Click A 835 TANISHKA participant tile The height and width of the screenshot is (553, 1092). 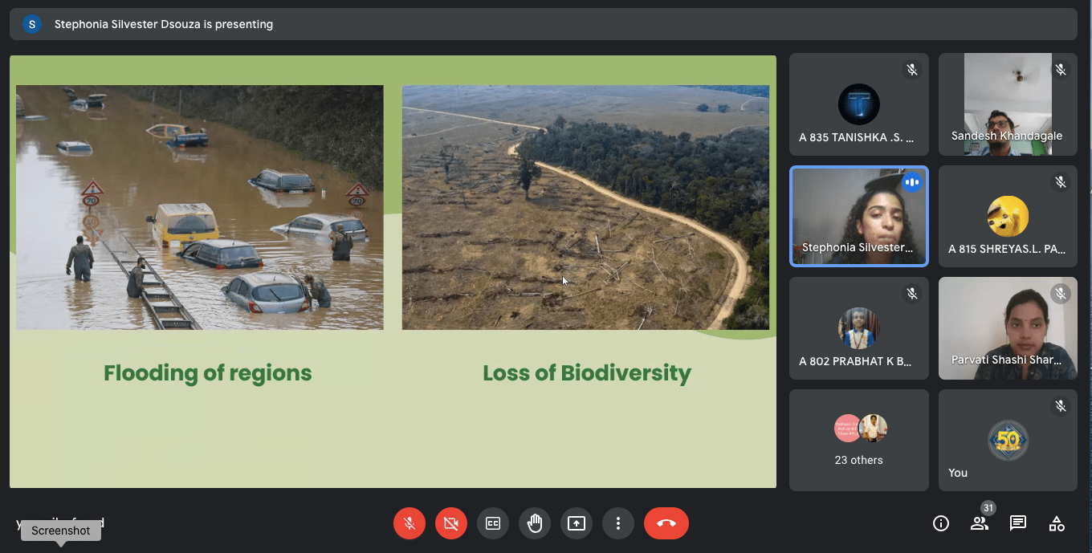(858, 104)
